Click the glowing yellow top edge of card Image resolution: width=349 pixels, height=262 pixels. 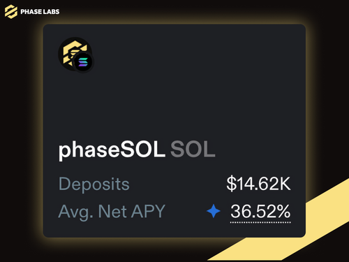pyautogui.click(x=174, y=23)
